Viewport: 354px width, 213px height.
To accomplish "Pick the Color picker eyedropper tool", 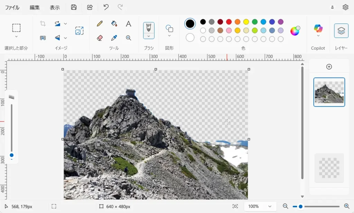I will 114,38.
